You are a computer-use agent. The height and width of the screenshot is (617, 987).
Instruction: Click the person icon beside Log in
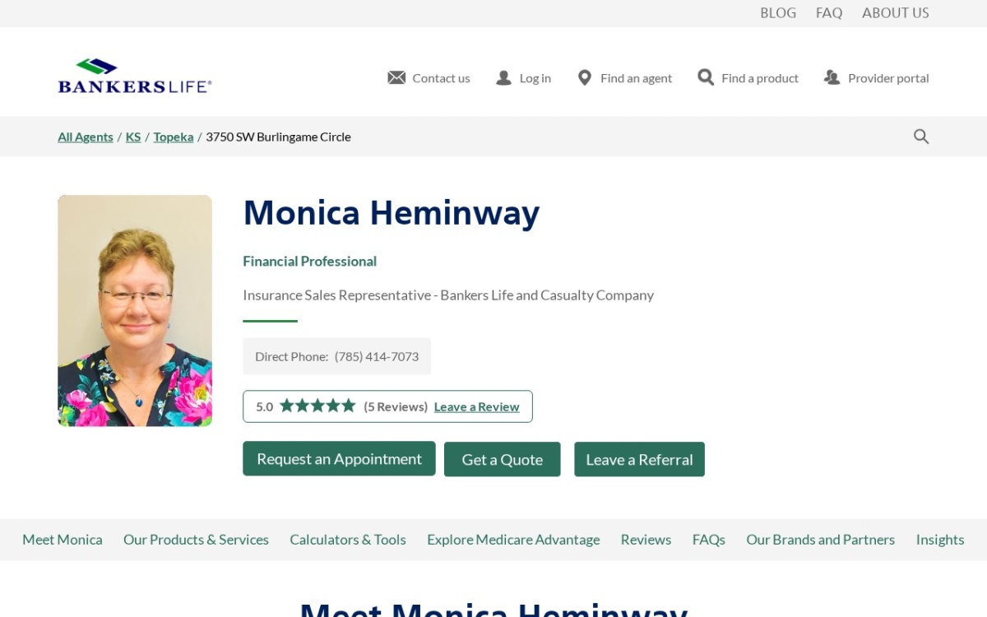503,77
